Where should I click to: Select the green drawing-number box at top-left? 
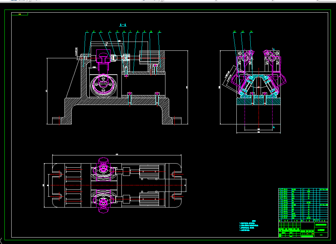[19, 14]
